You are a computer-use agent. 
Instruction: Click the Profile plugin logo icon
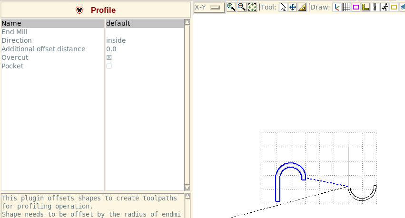[79, 10]
